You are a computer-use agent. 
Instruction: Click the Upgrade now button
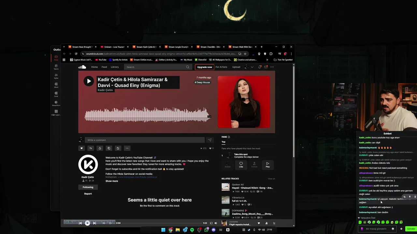point(205,67)
